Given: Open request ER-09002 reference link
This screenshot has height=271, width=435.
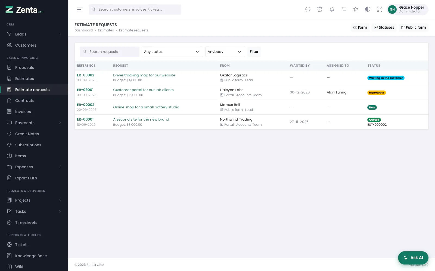Looking at the screenshot, I should point(86,75).
